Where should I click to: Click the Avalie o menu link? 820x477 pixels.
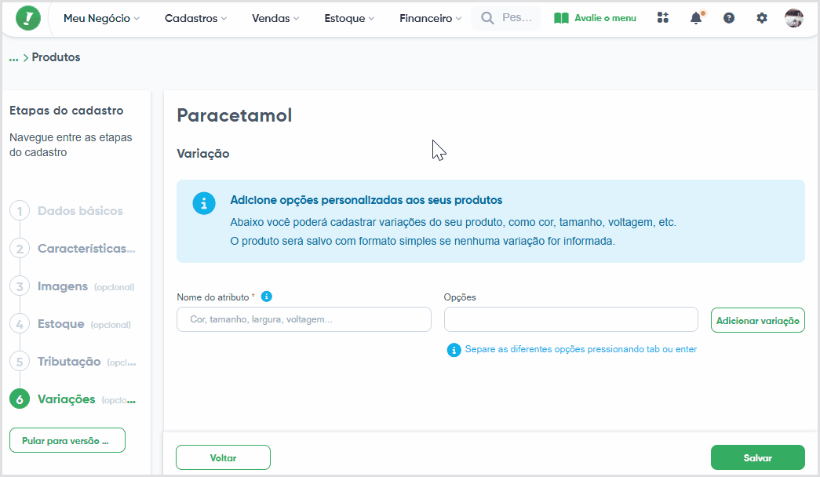(x=605, y=18)
